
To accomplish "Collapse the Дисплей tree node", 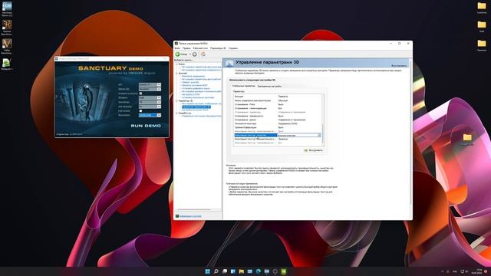I will click(x=177, y=73).
